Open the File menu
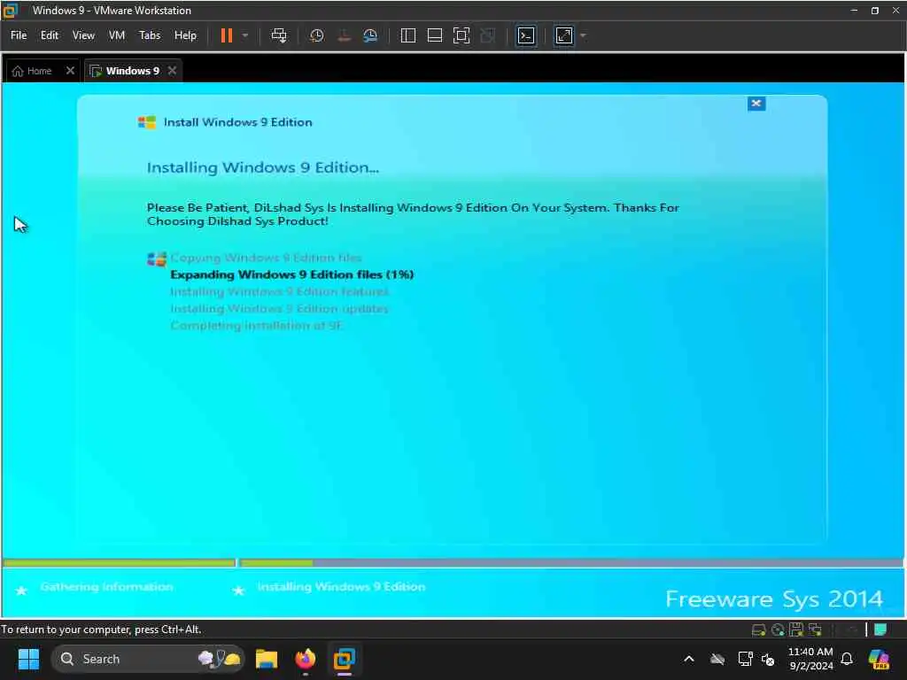The image size is (907, 680). [x=19, y=35]
